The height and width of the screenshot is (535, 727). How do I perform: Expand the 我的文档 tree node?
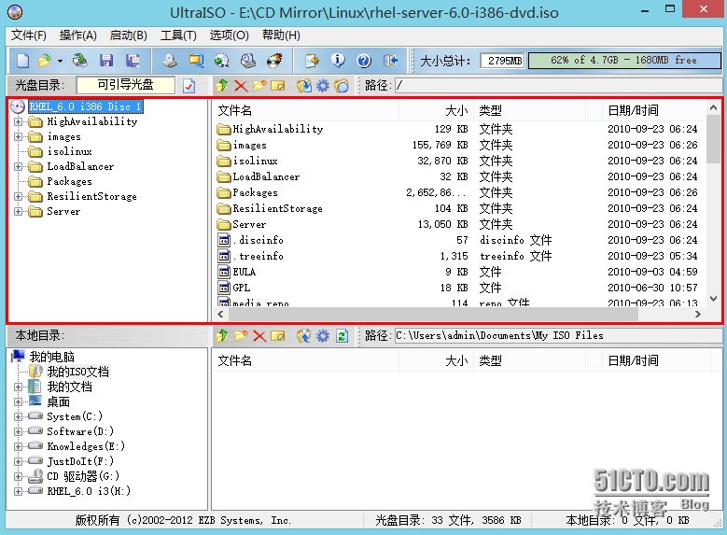coord(18,387)
